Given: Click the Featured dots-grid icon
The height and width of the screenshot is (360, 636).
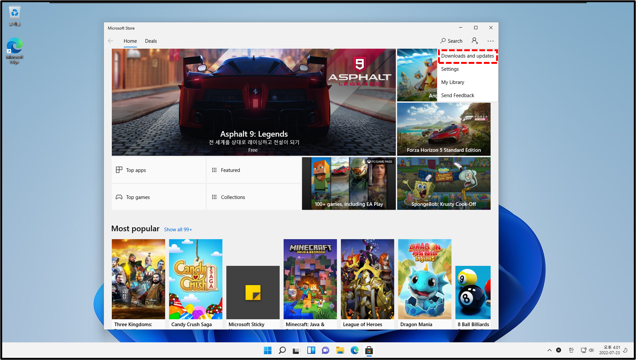Looking at the screenshot, I should tap(214, 170).
